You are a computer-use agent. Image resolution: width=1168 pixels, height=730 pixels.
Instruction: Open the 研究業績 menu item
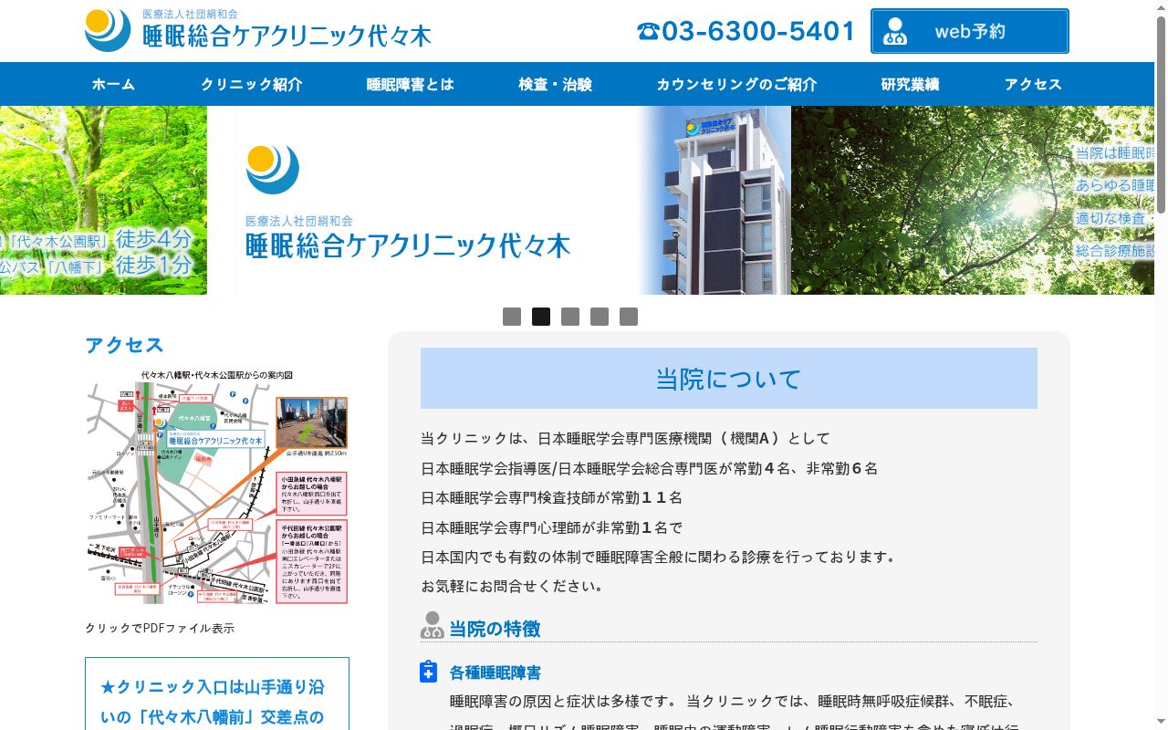pos(911,84)
